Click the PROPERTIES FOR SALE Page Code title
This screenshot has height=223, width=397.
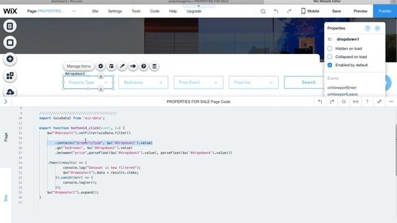click(198, 102)
